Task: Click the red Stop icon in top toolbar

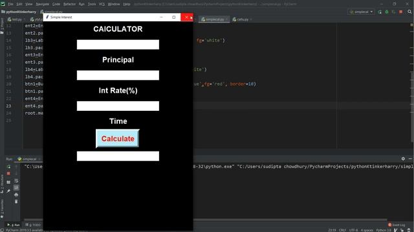Action: pyautogui.click(x=401, y=12)
